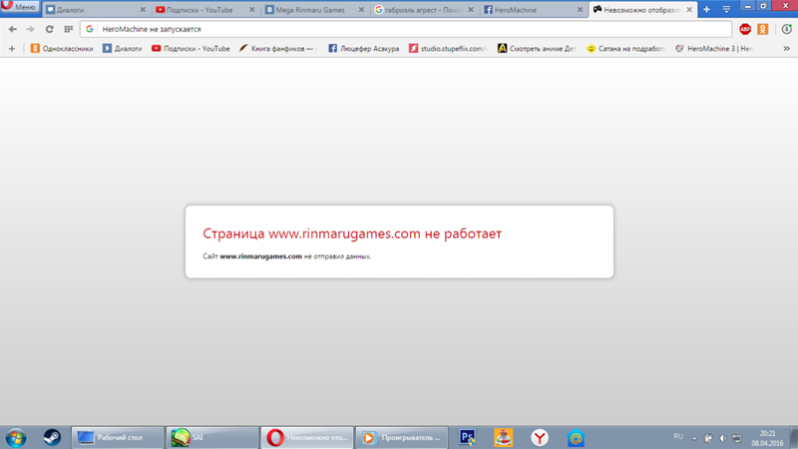This screenshot has width=798, height=449.
Task: Switch to the HeroMachine Facebook tab
Action: 533,10
